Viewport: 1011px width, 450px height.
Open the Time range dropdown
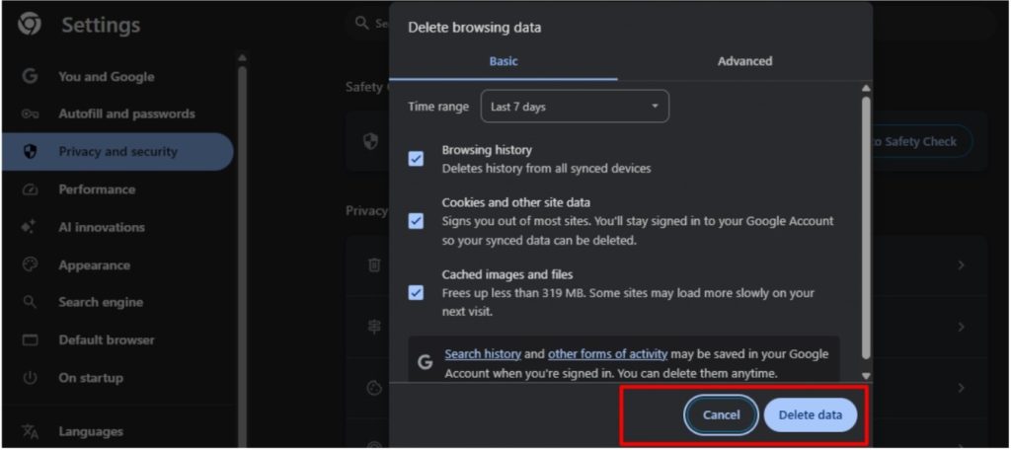575,107
